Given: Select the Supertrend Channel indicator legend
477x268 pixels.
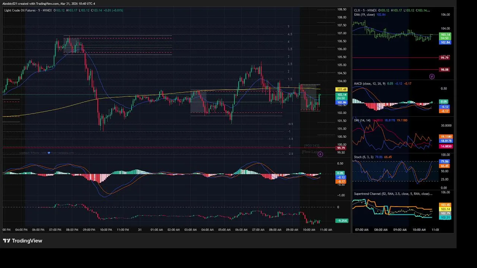Looking at the screenshot, I should (x=393, y=194).
